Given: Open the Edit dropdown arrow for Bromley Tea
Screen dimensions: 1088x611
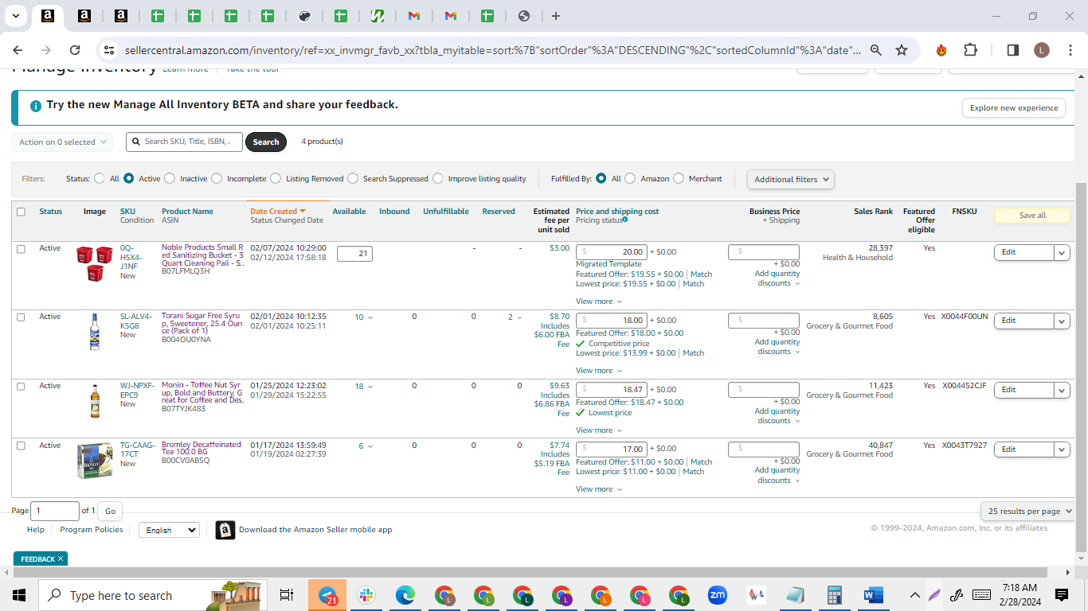Looking at the screenshot, I should [1062, 449].
